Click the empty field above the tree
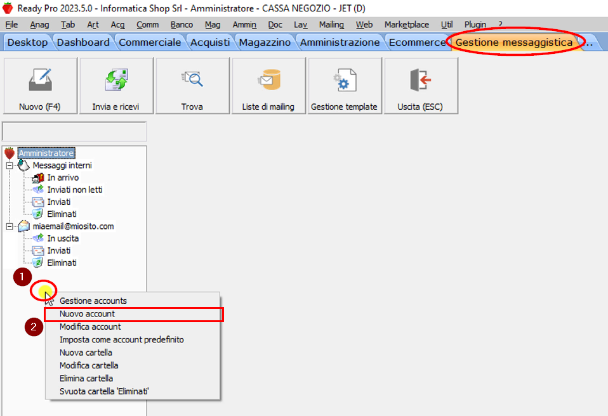608x416 pixels. pyautogui.click(x=74, y=132)
